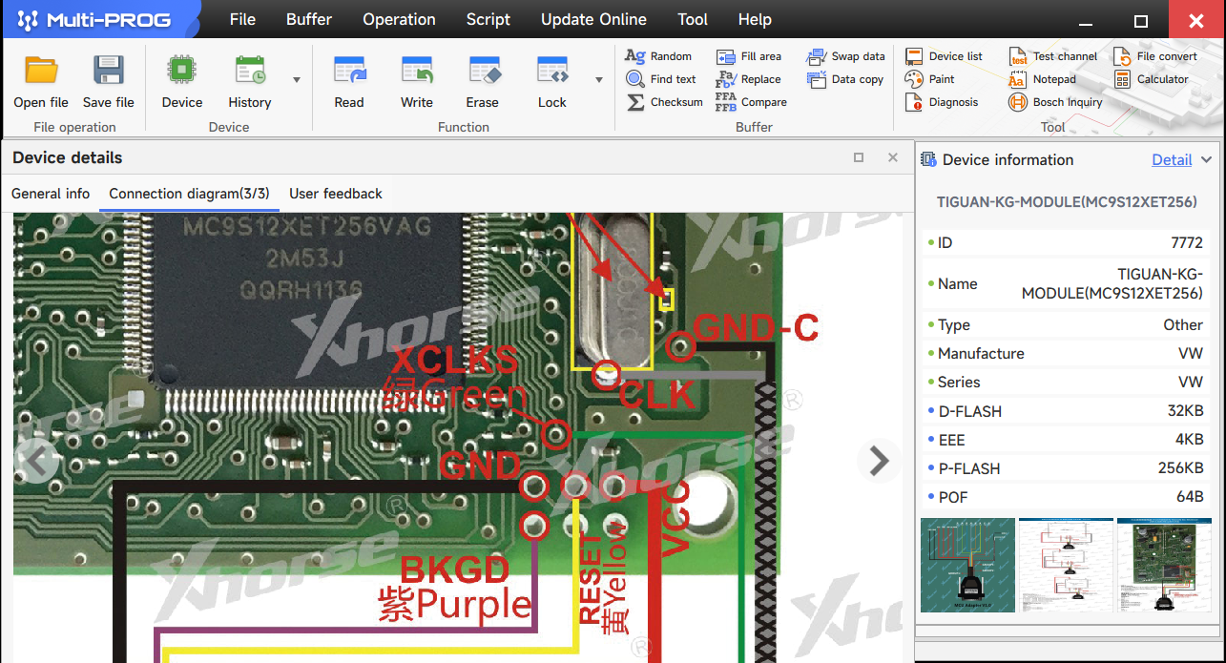The height and width of the screenshot is (663, 1226).
Task: Open the Diagnosis tool
Action: (x=942, y=102)
